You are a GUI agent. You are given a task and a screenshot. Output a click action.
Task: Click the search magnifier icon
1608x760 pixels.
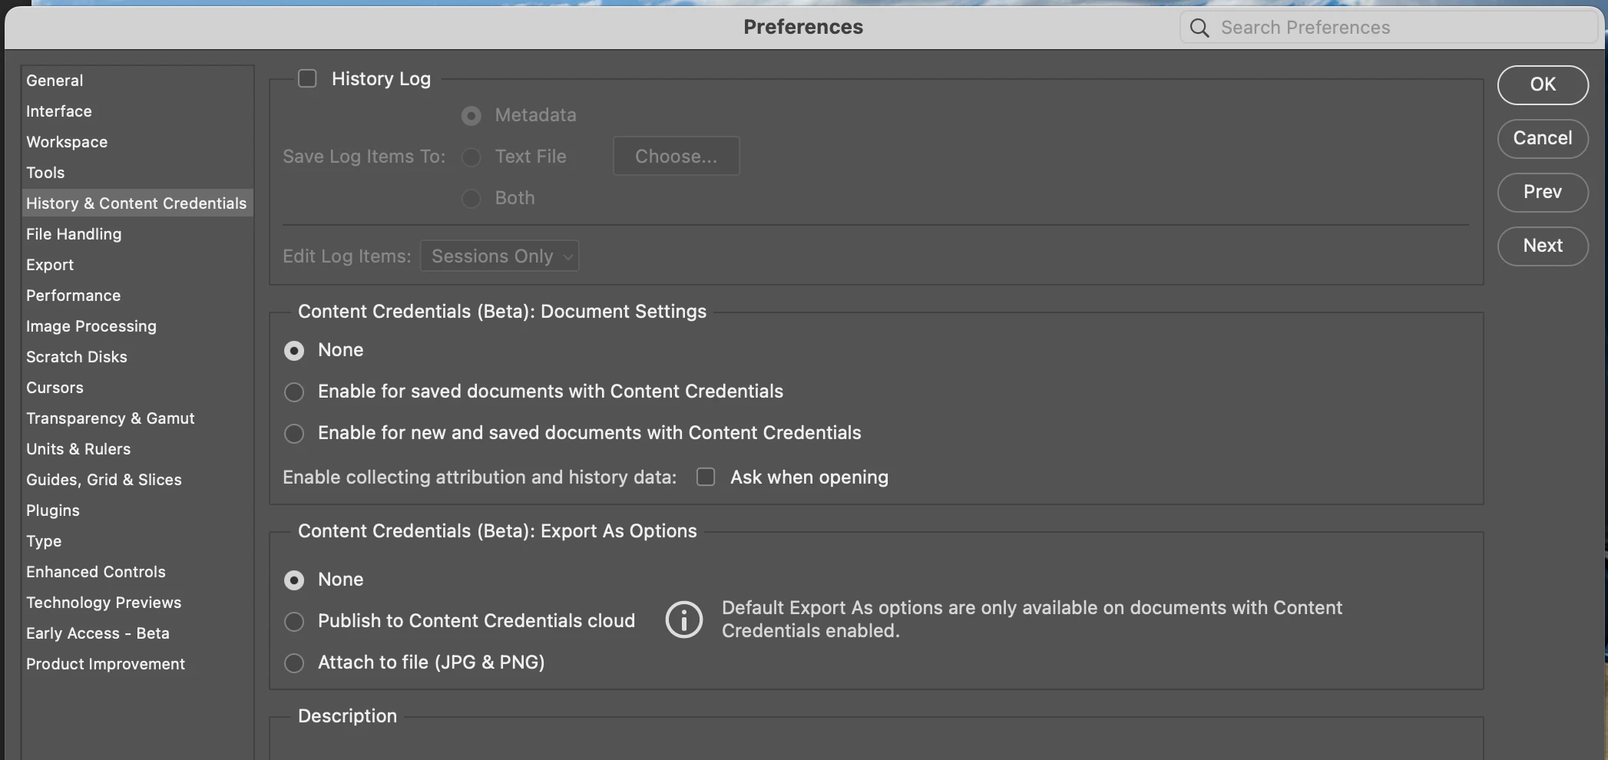tap(1199, 28)
